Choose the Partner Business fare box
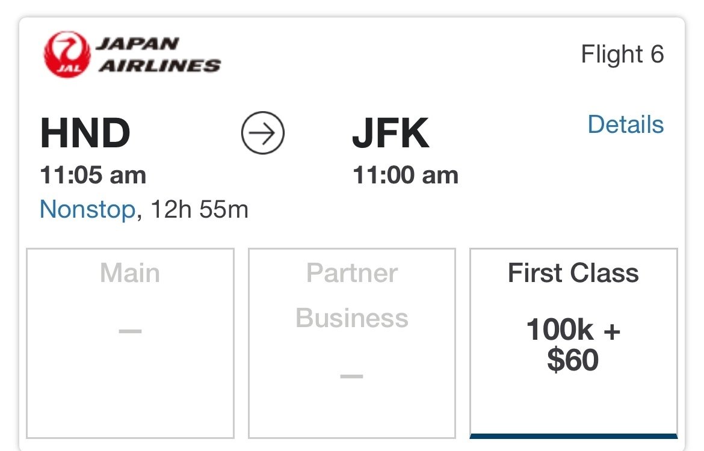Screen dimensions: 704x451 click(x=352, y=343)
